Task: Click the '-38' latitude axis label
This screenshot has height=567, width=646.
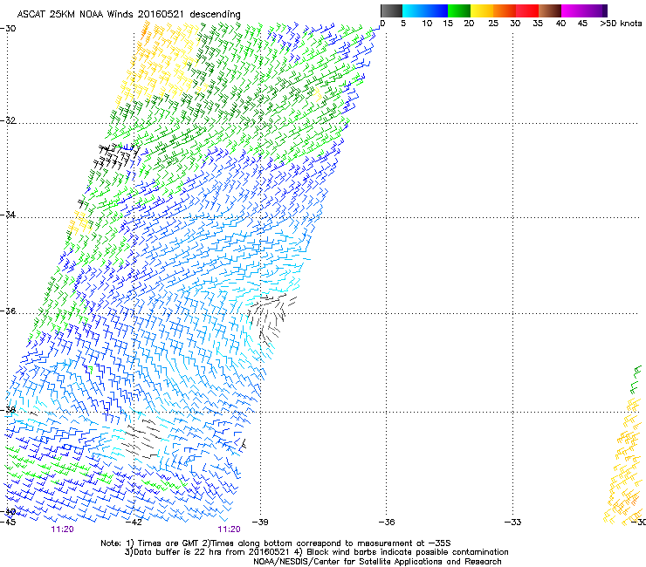Action: click(8, 410)
